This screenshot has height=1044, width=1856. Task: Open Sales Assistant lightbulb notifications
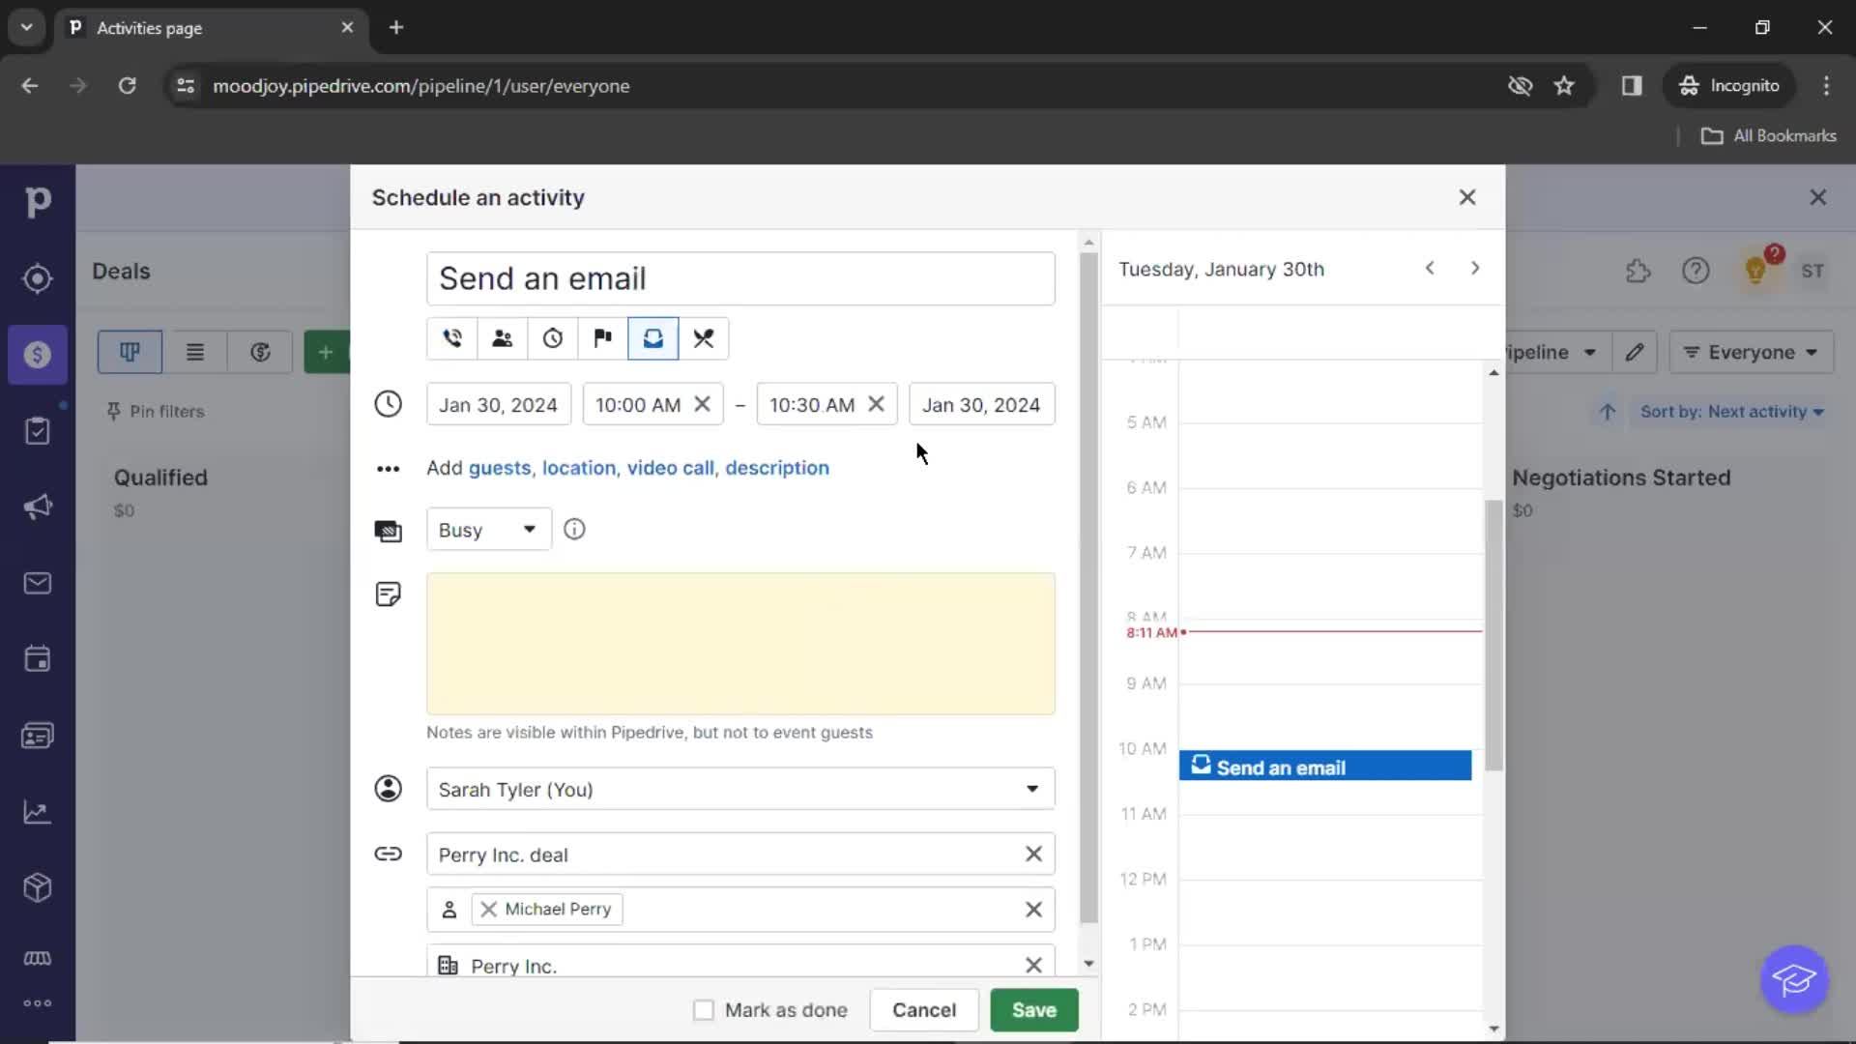1756,270
